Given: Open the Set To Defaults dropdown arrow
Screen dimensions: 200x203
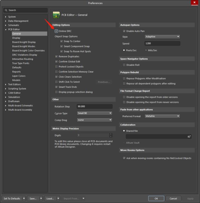Looking at the screenshot, I should tap(24, 198).
